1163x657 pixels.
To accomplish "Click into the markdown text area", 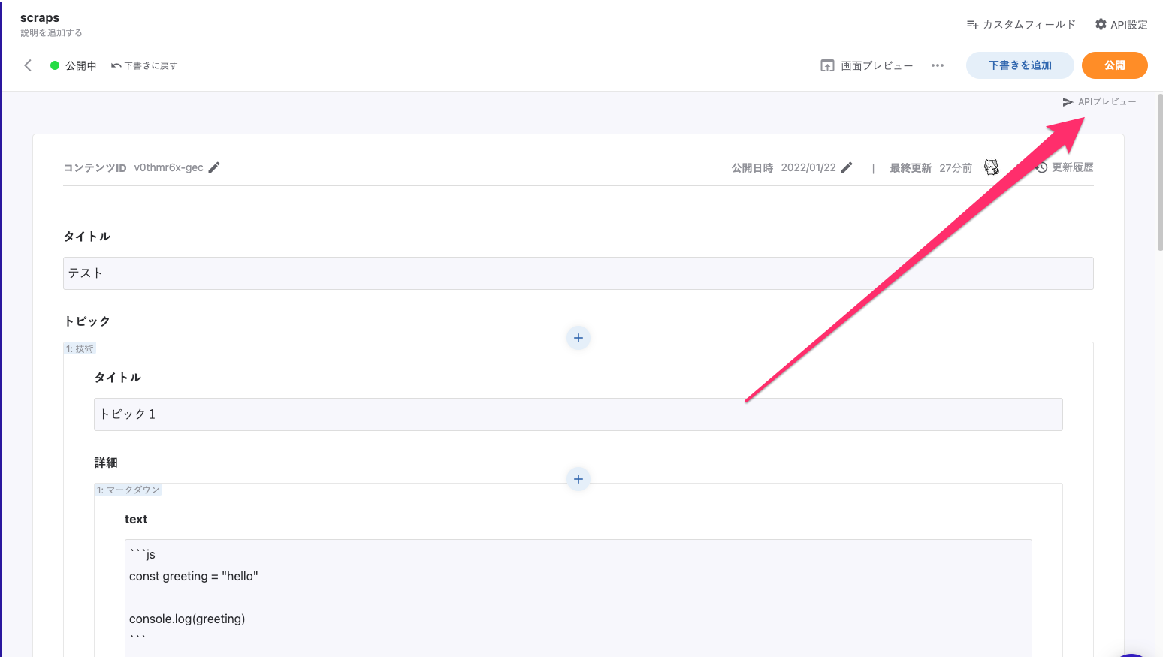I will click(578, 597).
